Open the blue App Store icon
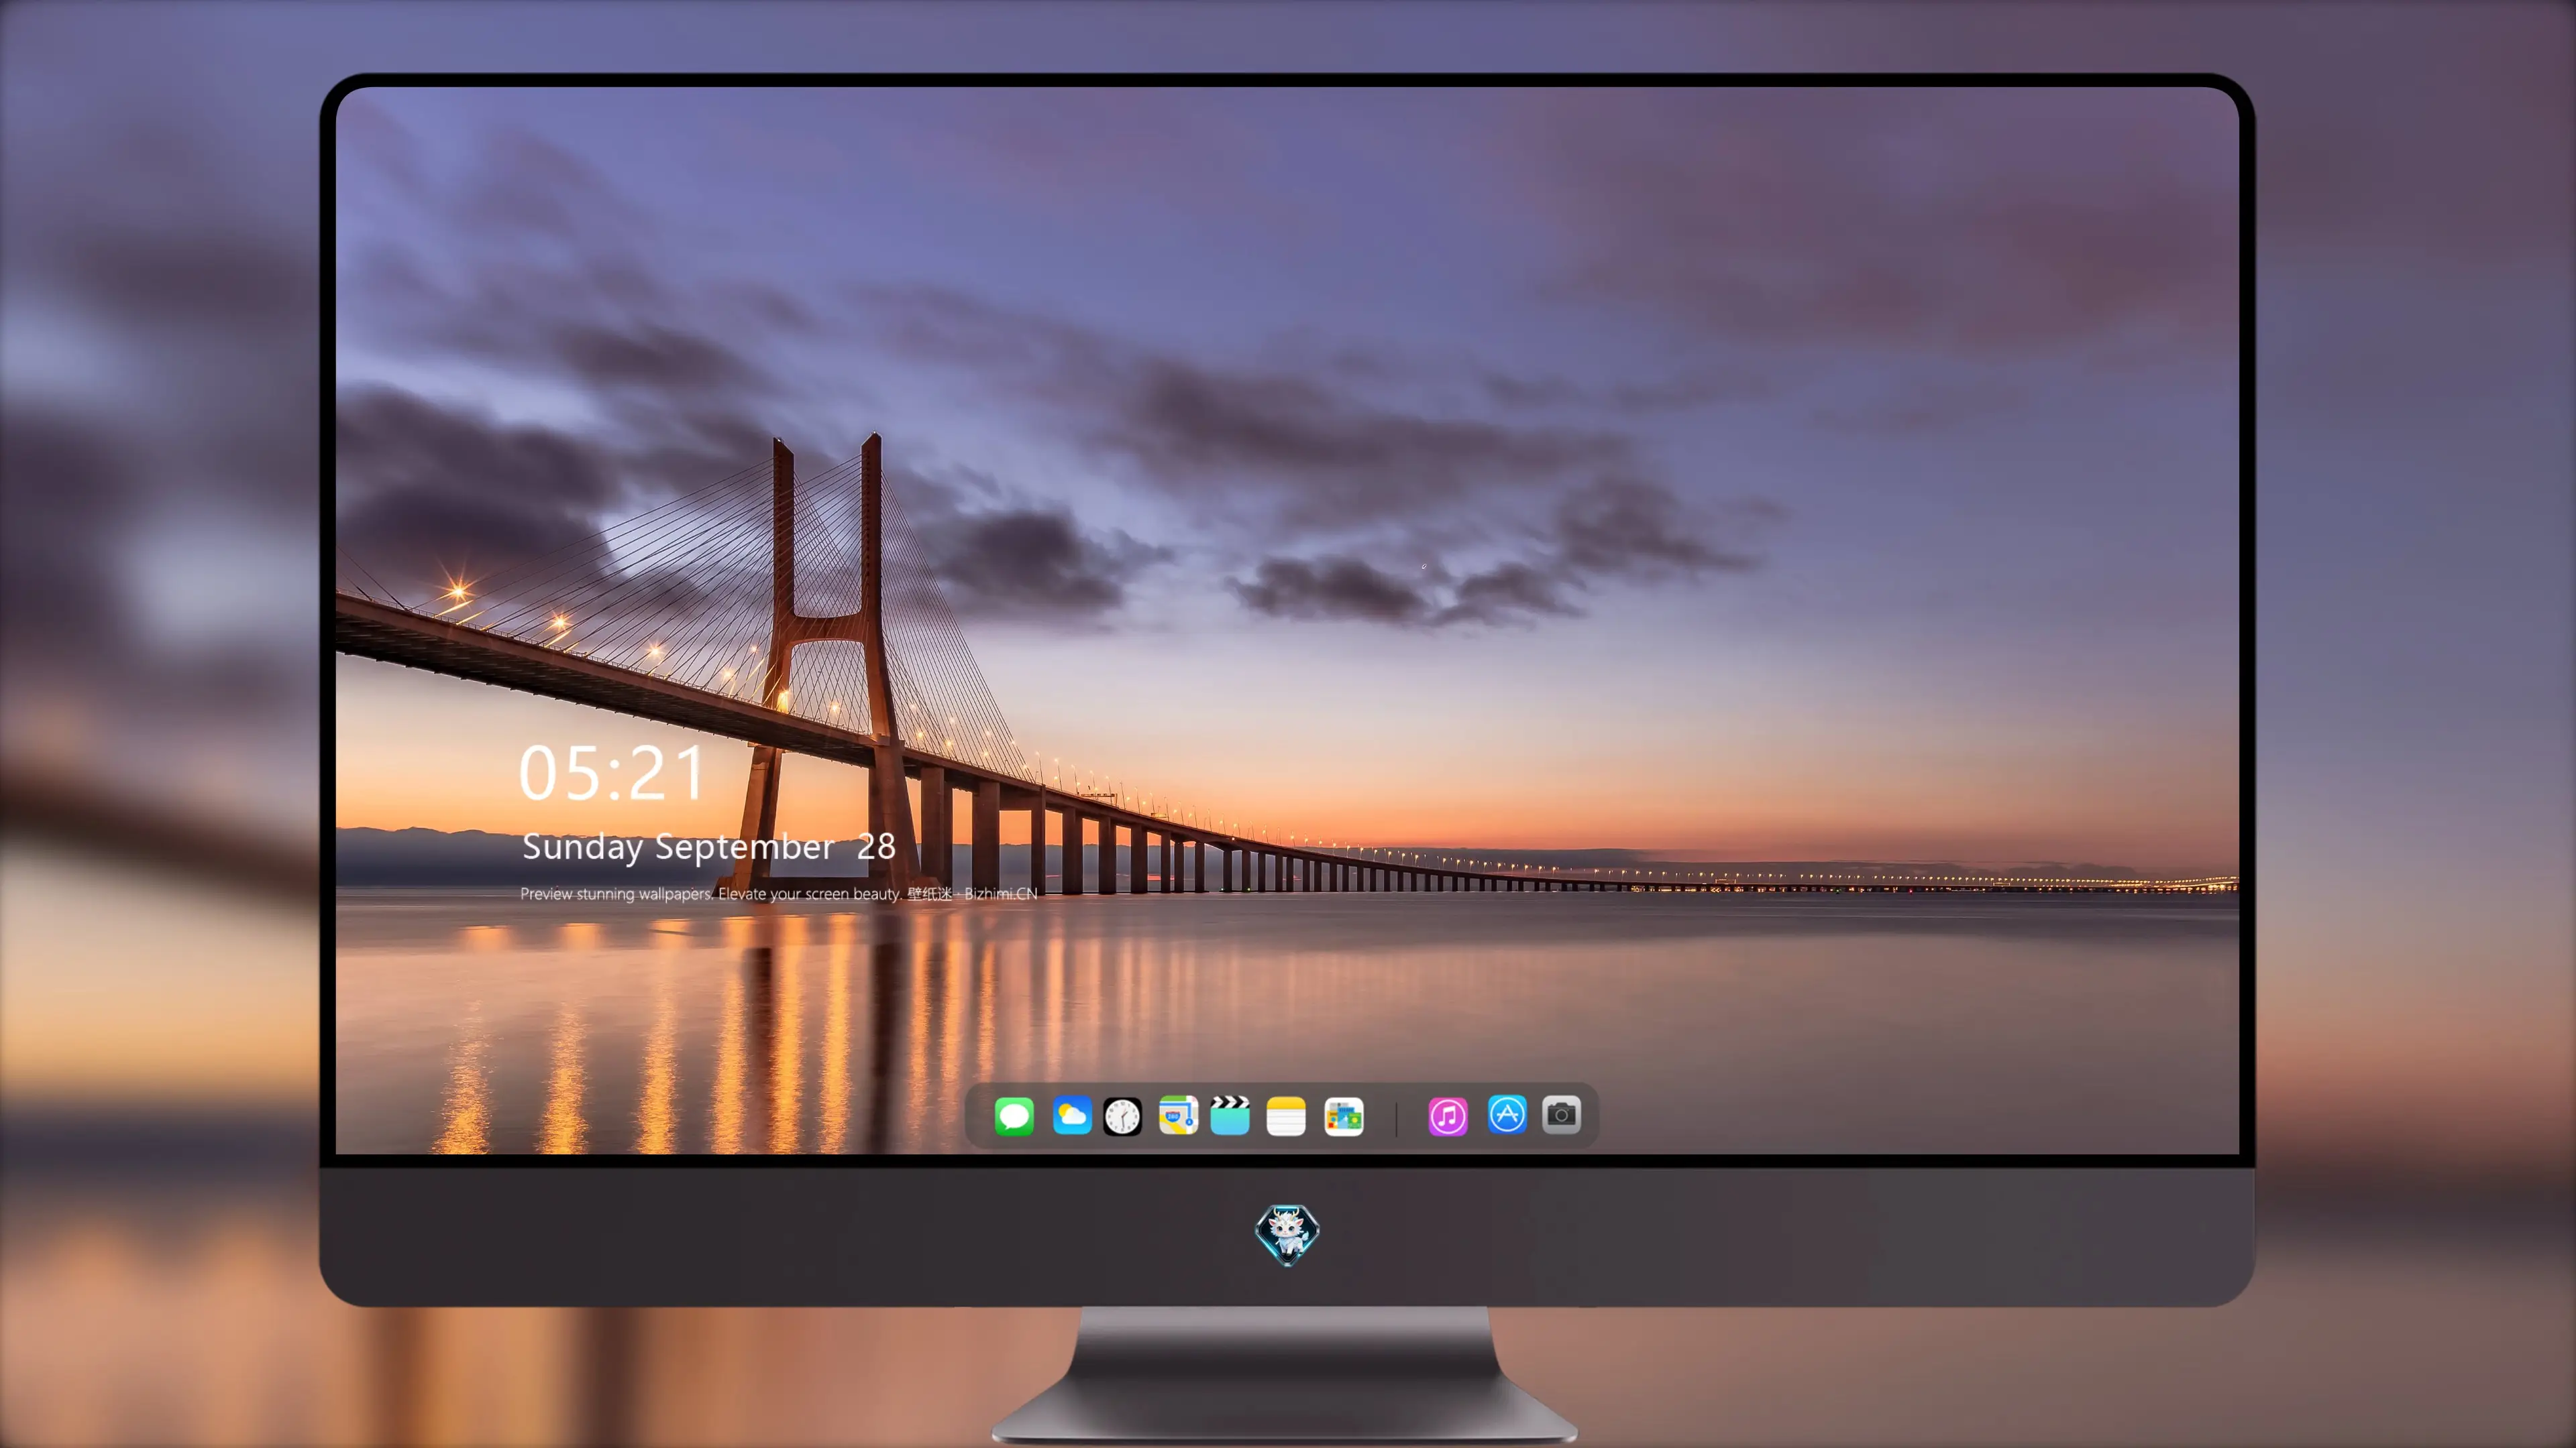Image resolution: width=2576 pixels, height=1448 pixels. pos(1507,1114)
